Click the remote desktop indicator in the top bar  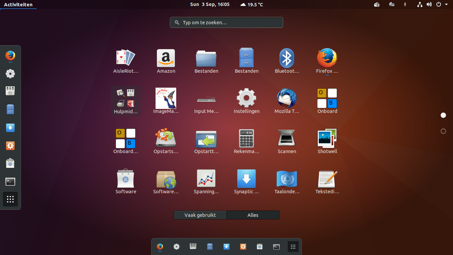coord(392,4)
